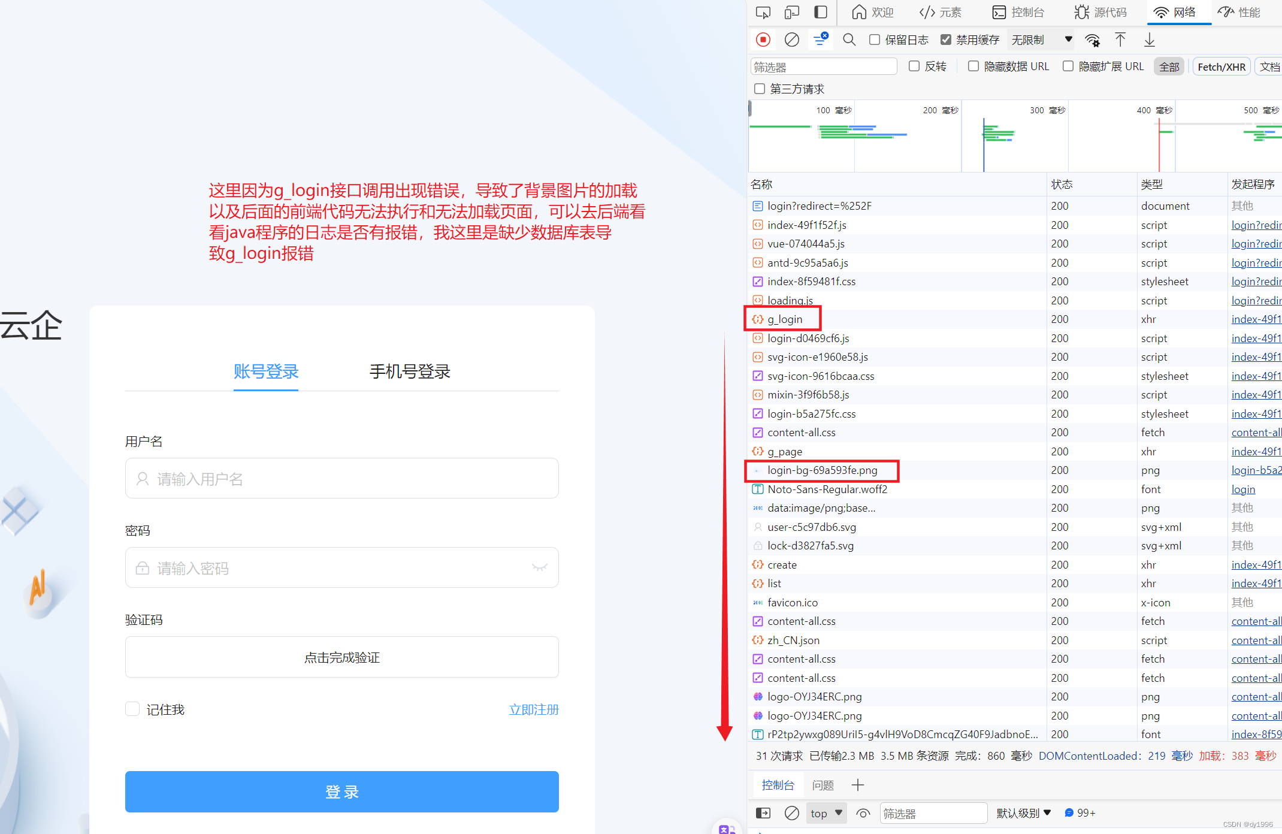Open the 无限制 throttling dropdown

point(1041,40)
